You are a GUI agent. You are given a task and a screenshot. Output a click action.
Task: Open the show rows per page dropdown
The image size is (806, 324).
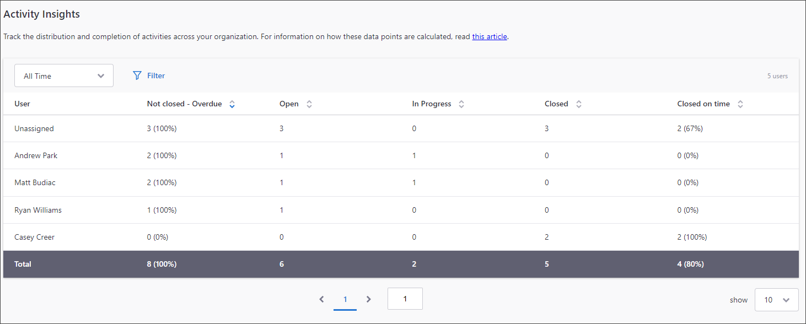click(x=776, y=300)
